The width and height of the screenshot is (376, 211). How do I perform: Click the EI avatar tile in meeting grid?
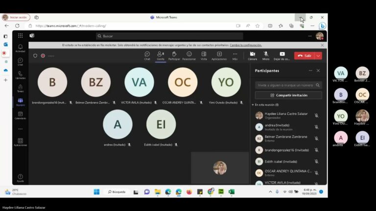point(161,125)
